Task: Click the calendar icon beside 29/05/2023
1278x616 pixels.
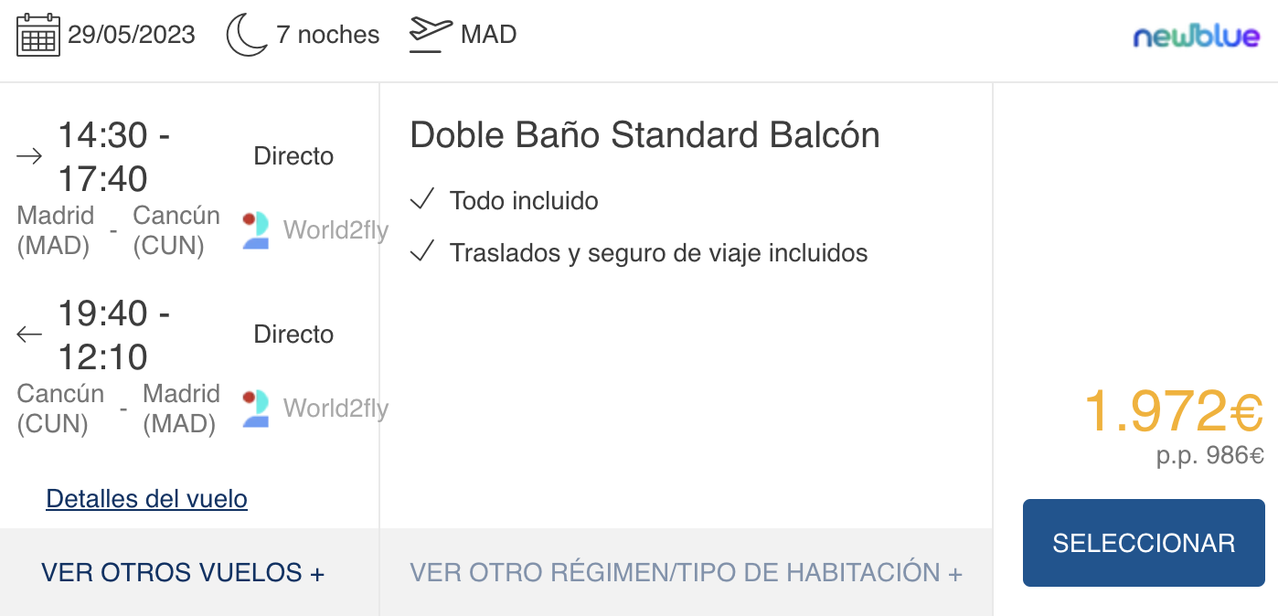Action: (38, 35)
